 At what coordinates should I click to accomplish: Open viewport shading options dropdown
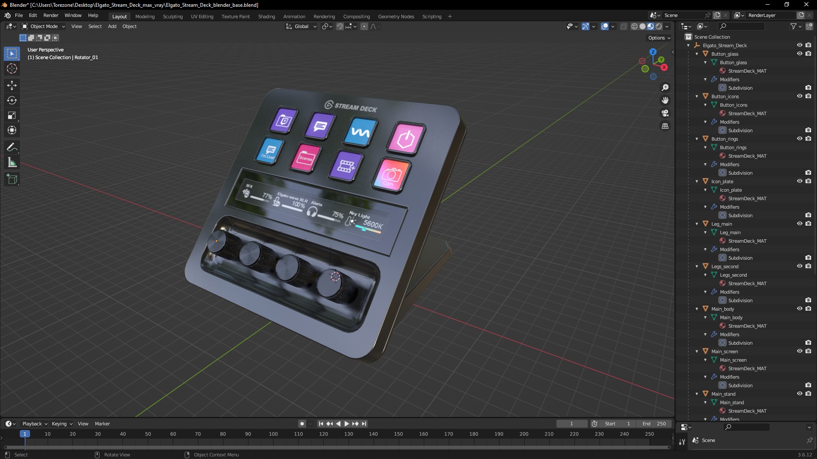pos(667,26)
